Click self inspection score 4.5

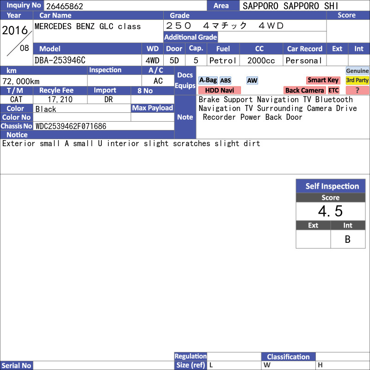coord(330,211)
